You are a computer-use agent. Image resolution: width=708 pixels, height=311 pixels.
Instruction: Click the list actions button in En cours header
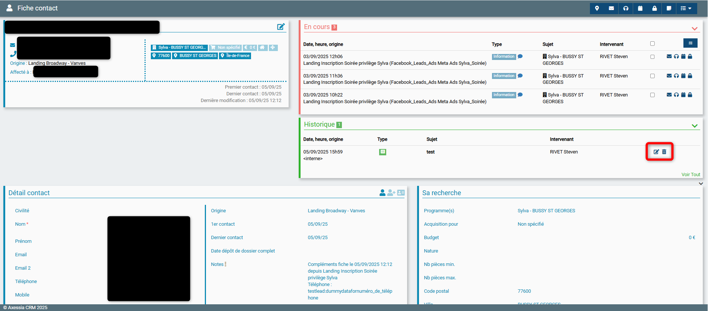pyautogui.click(x=690, y=43)
